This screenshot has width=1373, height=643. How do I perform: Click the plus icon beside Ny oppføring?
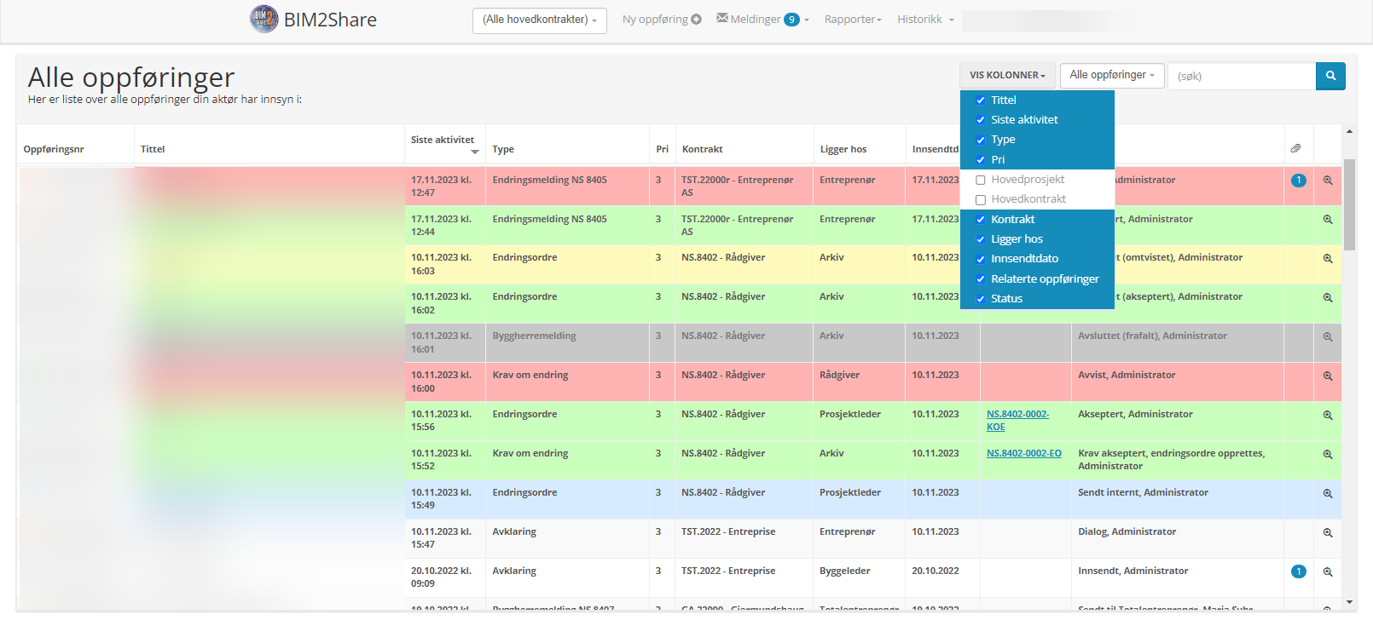(697, 19)
